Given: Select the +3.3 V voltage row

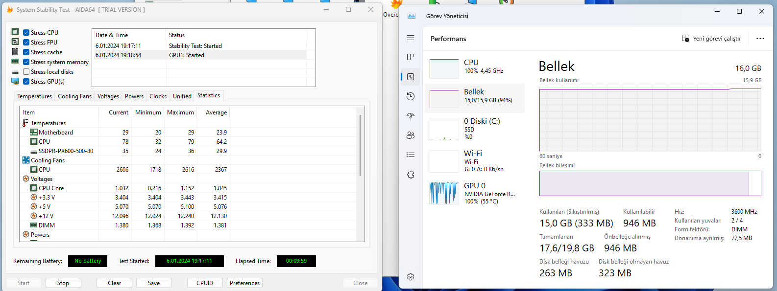Looking at the screenshot, I should coord(189,198).
